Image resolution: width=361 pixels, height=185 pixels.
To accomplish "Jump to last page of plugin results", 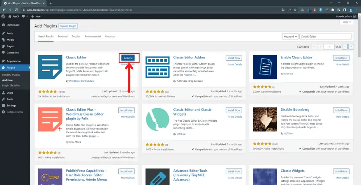I will tap(351, 47).
